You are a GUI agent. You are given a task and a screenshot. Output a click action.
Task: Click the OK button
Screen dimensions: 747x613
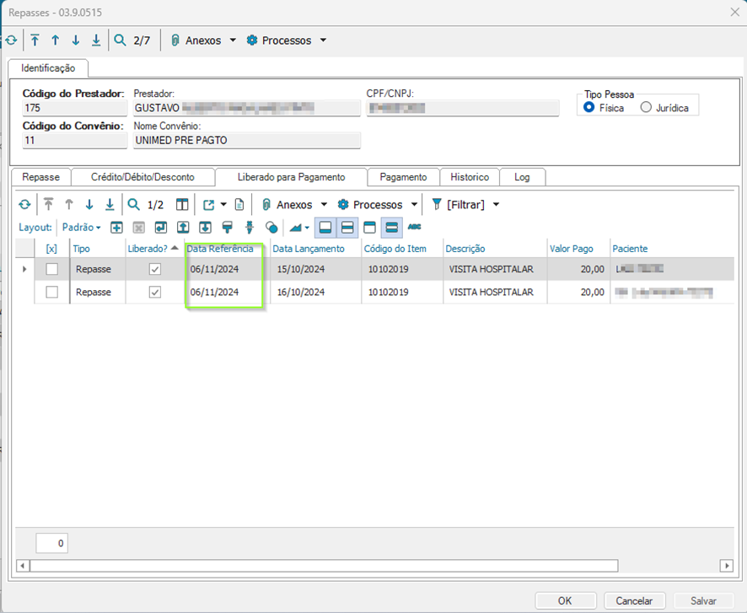point(565,601)
